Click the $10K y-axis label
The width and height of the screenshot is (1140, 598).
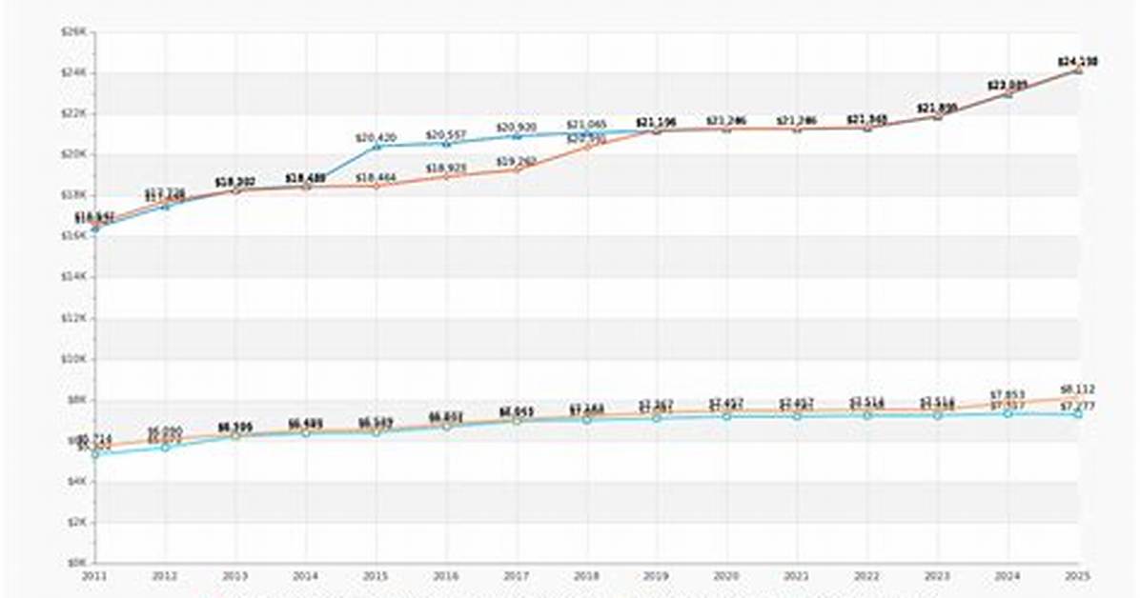tap(76, 359)
